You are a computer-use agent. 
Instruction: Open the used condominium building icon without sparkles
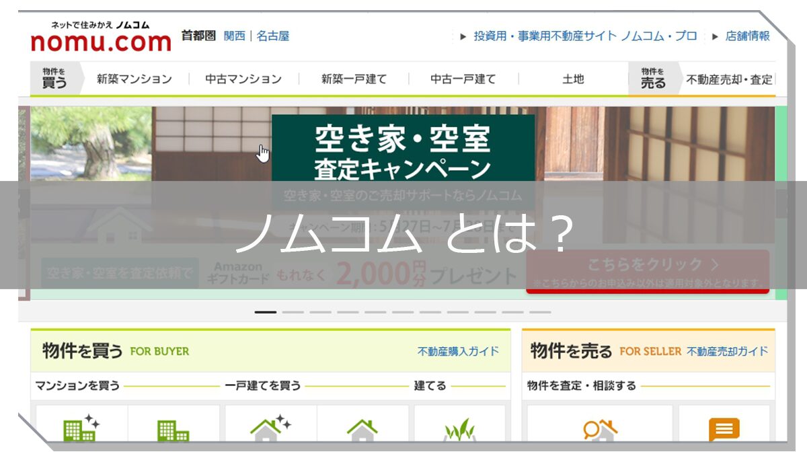[x=173, y=430]
